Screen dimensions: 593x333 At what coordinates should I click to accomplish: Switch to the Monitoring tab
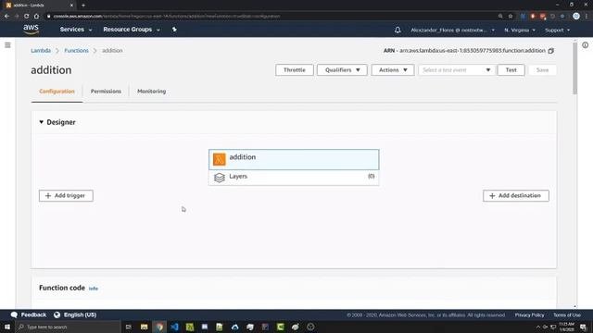pos(151,92)
